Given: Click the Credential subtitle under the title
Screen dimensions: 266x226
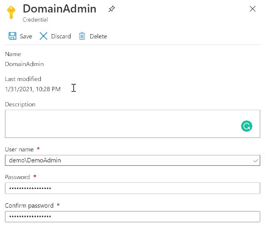Looking at the screenshot, I should (x=35, y=20).
